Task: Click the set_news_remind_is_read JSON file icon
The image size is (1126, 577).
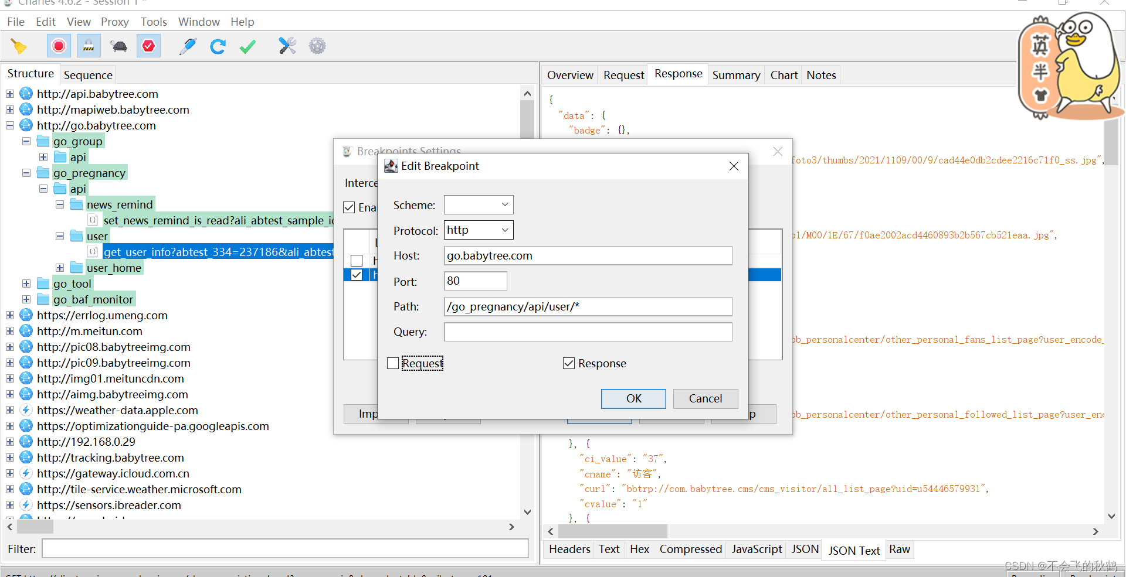Action: [93, 220]
